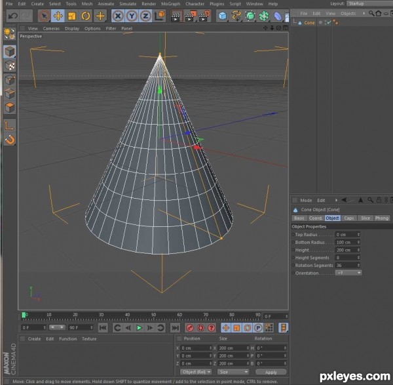393x385 pixels.
Task: Click the green timeline playhead at frame 0
Action: click(24, 315)
